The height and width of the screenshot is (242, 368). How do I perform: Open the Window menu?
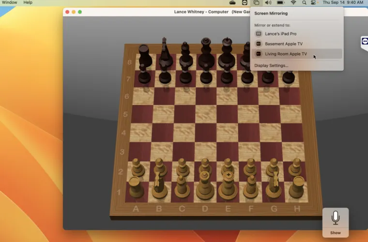[x=9, y=2]
